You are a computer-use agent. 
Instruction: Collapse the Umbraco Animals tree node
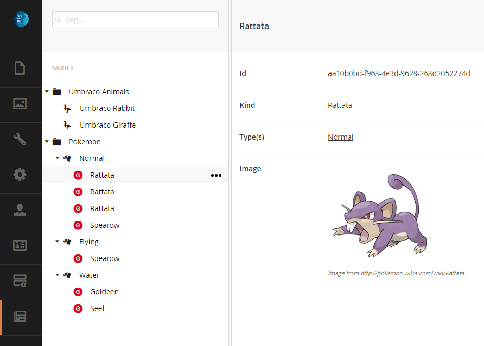(47, 91)
